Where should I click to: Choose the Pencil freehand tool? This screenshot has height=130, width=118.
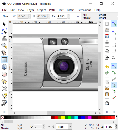[x=4, y=96]
